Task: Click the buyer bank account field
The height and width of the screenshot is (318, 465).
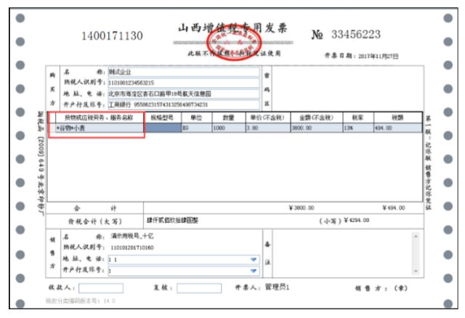Action: tap(183, 104)
